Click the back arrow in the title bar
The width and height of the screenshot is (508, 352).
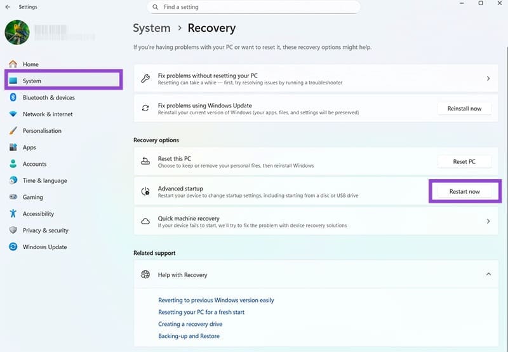8,7
